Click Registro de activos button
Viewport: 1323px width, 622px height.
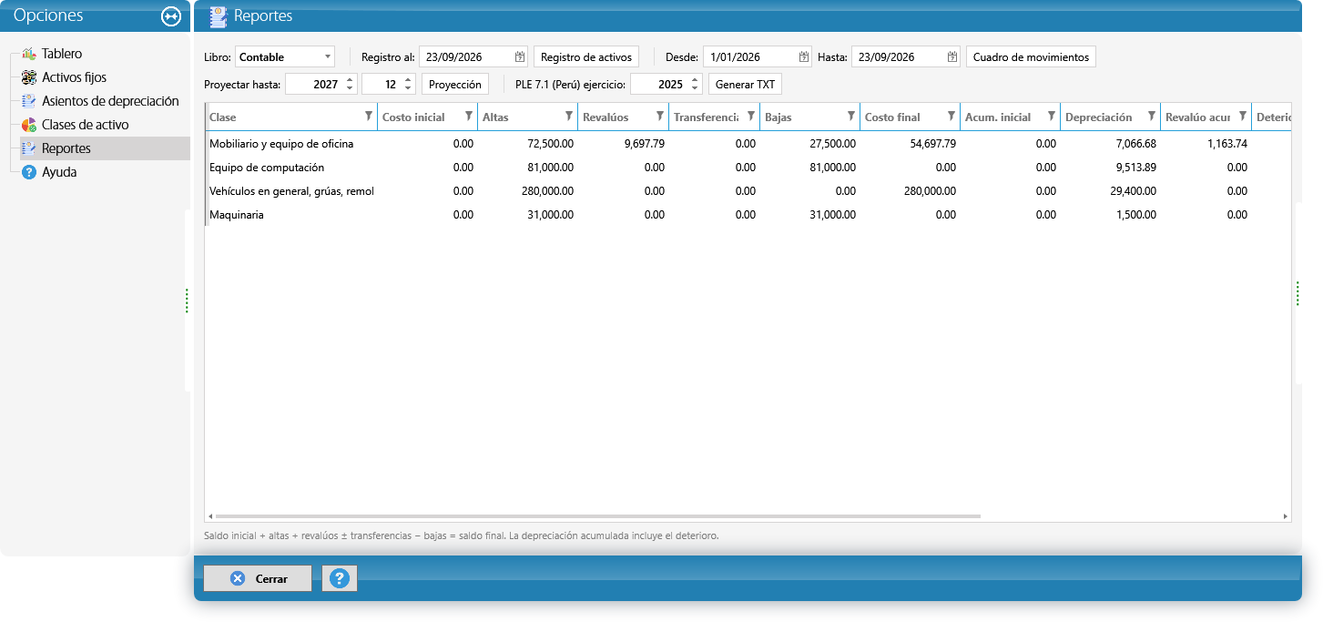[586, 56]
